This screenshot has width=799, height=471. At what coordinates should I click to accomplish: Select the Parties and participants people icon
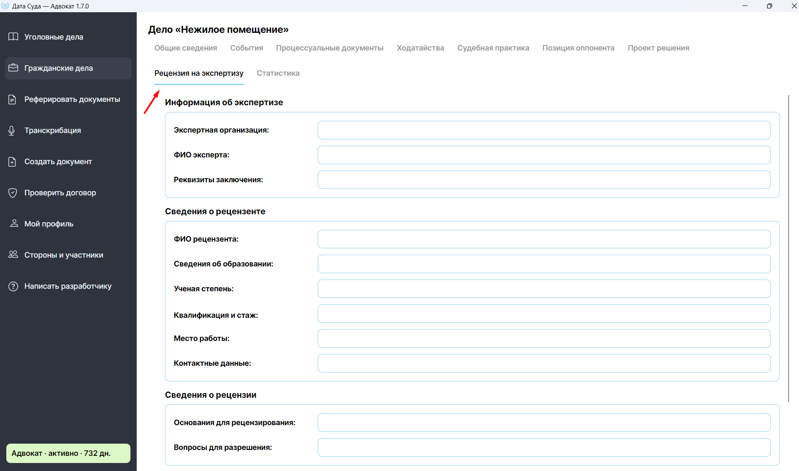tap(13, 255)
